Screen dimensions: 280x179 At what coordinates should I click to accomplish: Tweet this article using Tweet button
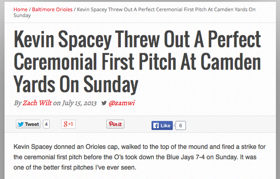[28, 124]
